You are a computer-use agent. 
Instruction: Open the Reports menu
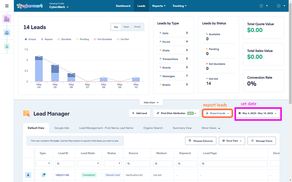pos(159,6)
